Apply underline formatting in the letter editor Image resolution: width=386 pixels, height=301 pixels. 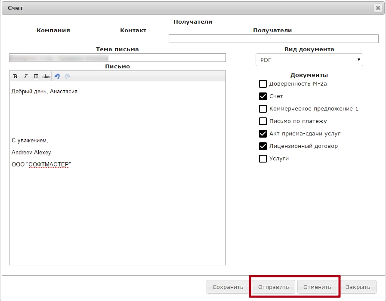tap(36, 77)
